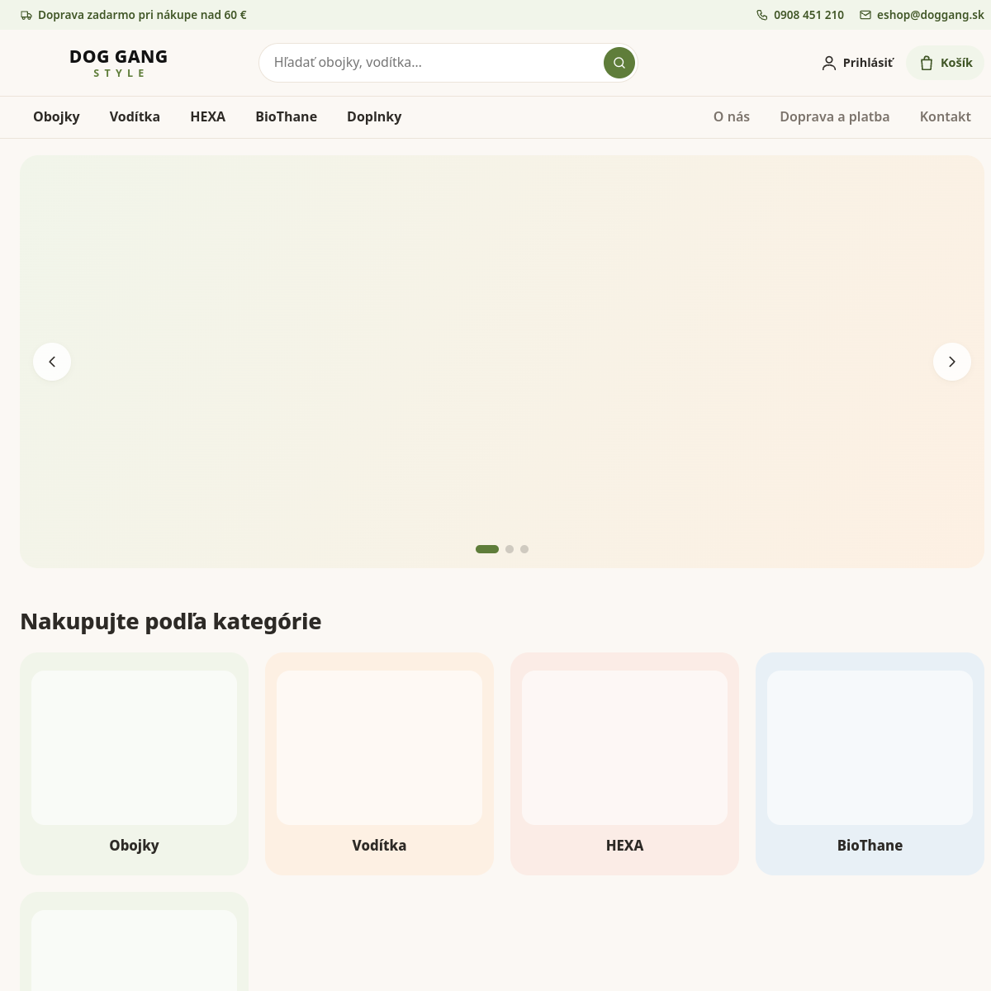
Task: Open the Obojky menu item
Action: click(x=56, y=116)
